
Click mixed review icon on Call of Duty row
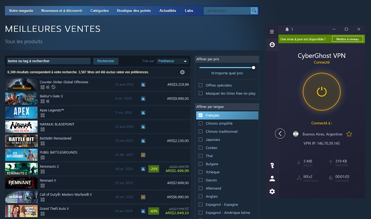click(143, 197)
